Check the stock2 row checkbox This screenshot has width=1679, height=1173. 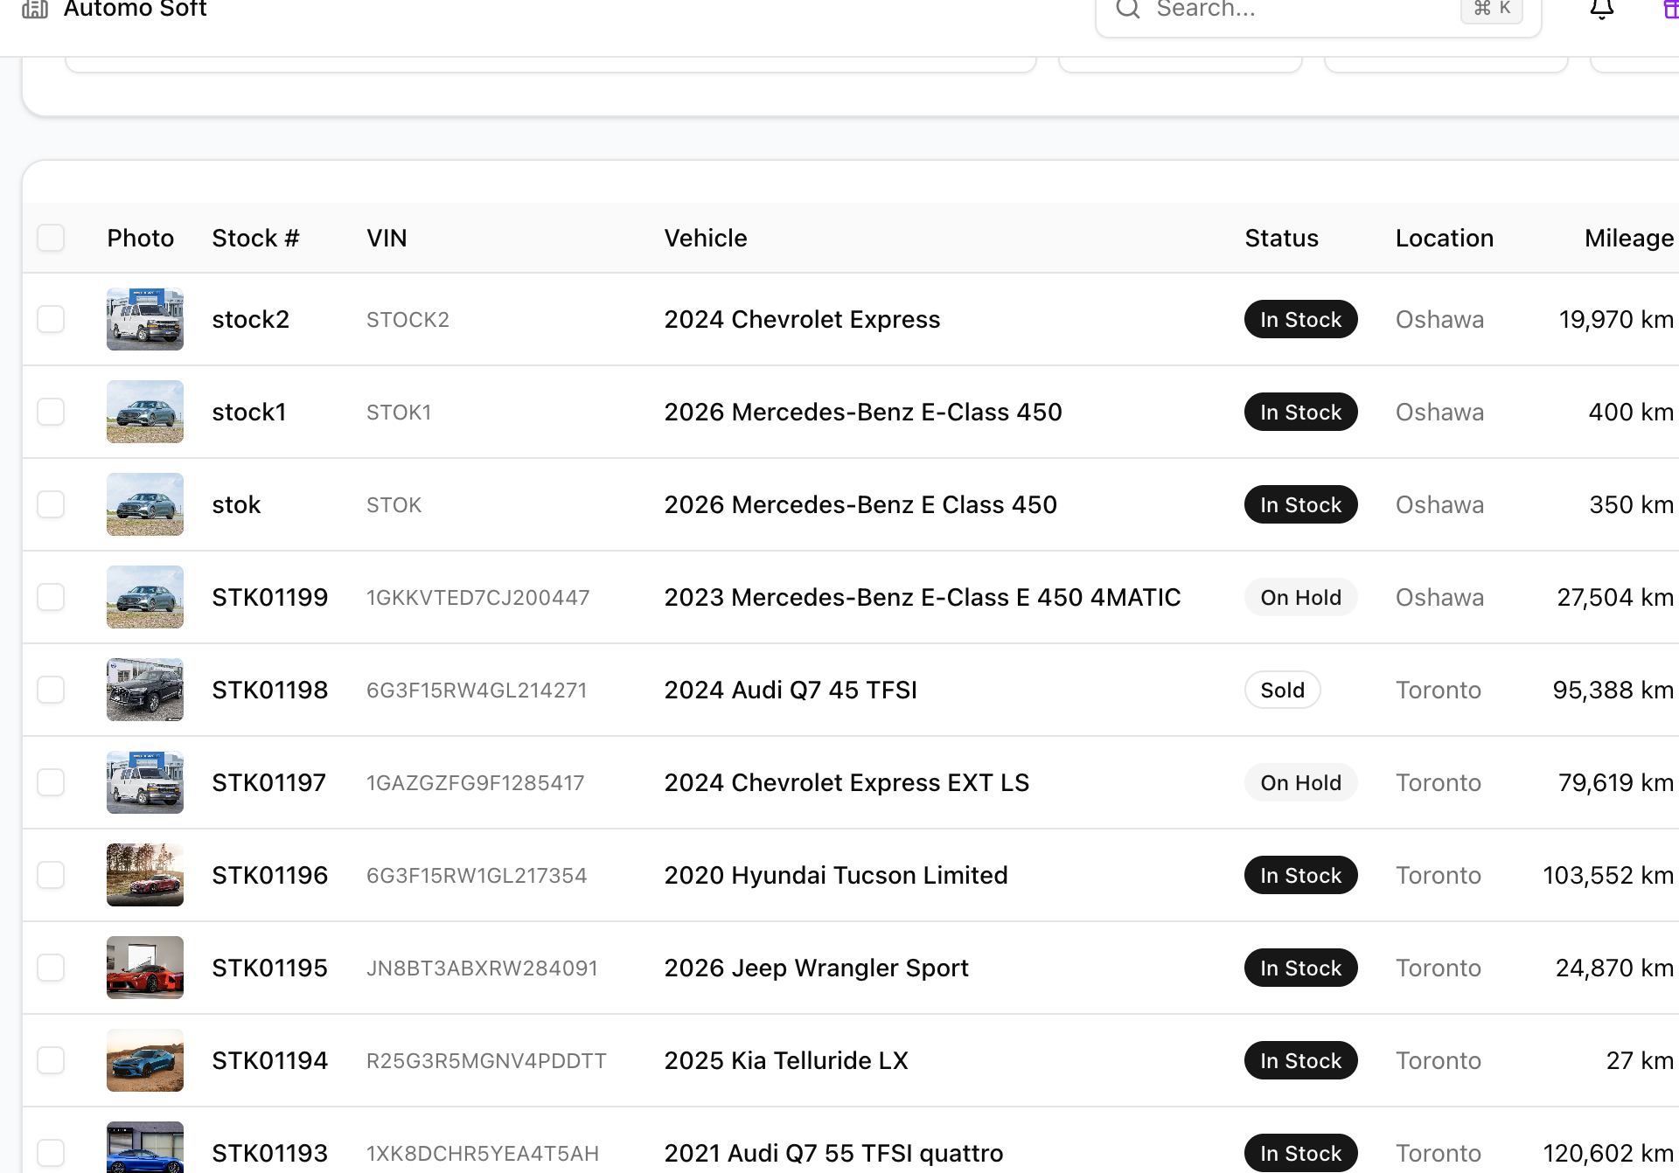pyautogui.click(x=51, y=319)
